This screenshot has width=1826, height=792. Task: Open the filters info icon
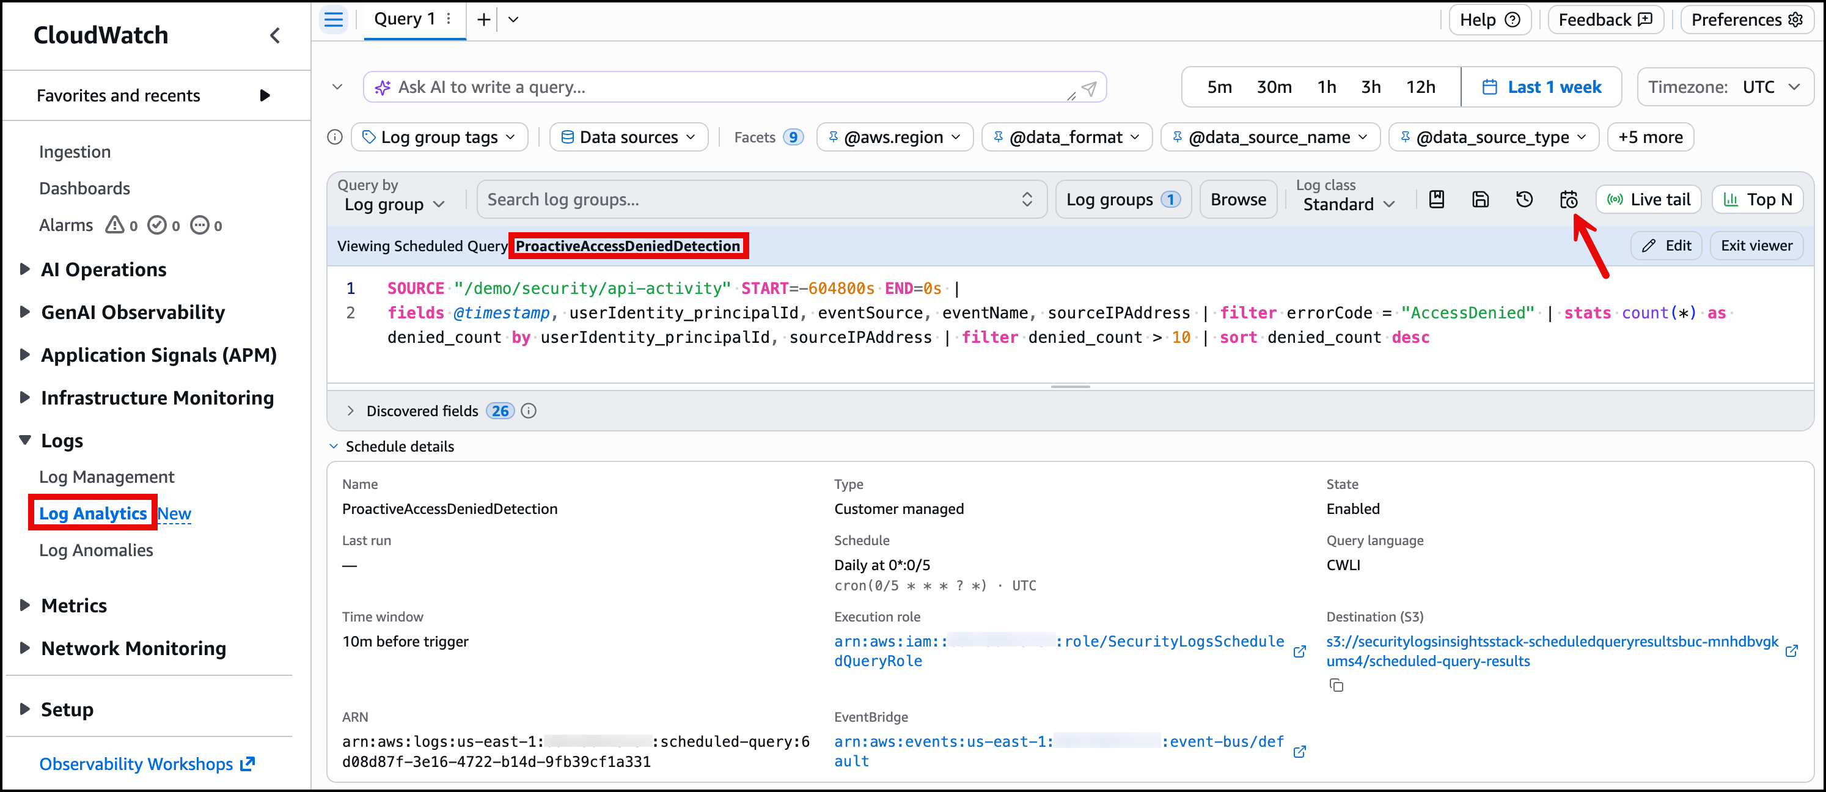(x=334, y=137)
